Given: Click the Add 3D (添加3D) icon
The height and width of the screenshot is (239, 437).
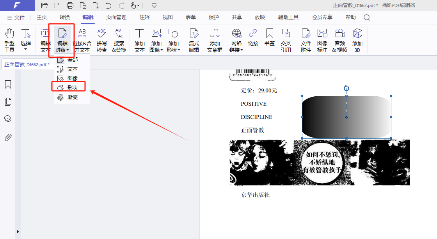Looking at the screenshot, I should [x=357, y=40].
